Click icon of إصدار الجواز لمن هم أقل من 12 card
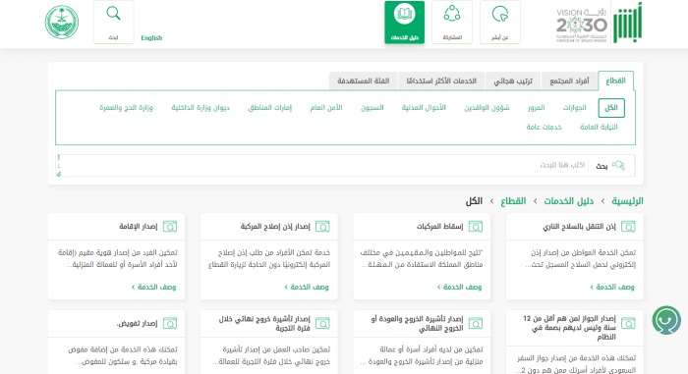The height and width of the screenshot is (374, 688). pos(628,324)
